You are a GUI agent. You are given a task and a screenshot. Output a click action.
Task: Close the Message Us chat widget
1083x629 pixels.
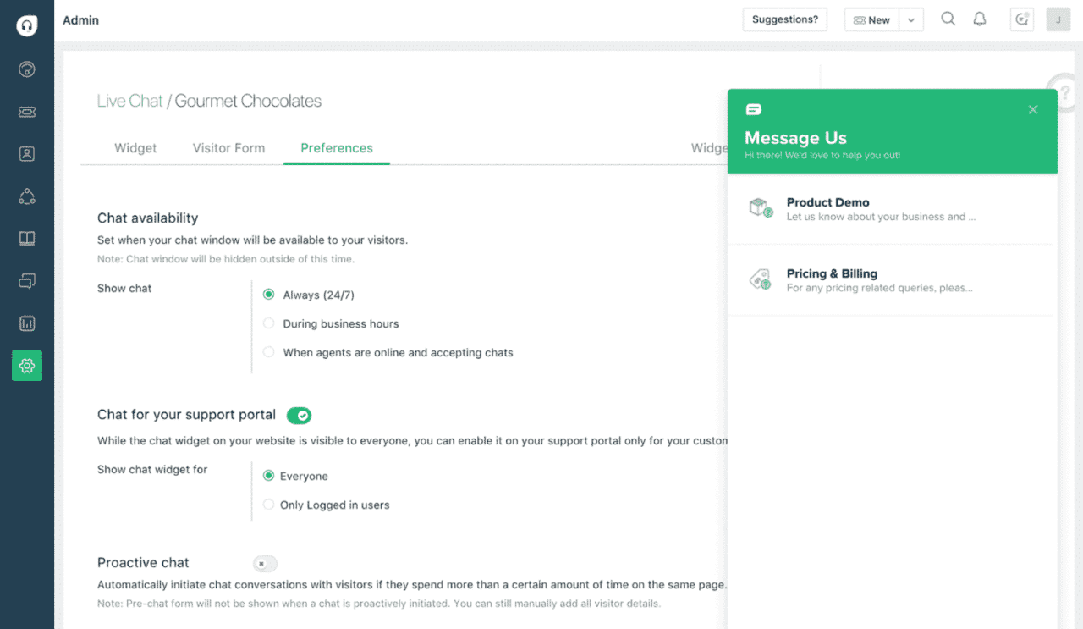click(x=1033, y=109)
